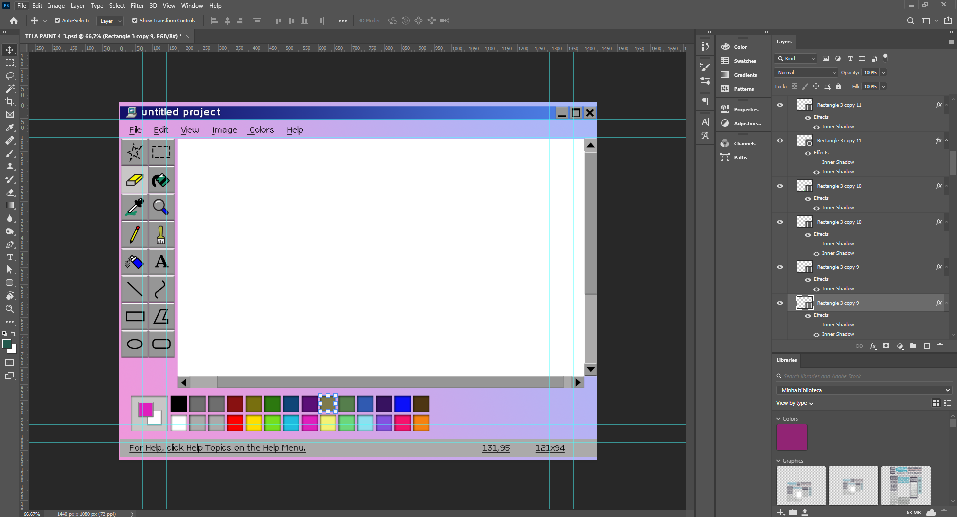Open the search magnifier at top right
The image size is (957, 517).
[x=910, y=21]
